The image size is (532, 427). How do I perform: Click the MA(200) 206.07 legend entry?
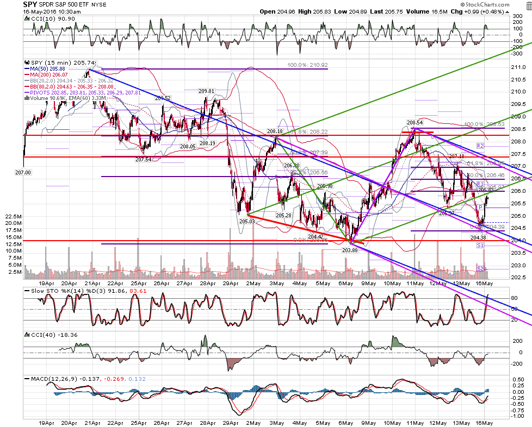[x=46, y=74]
